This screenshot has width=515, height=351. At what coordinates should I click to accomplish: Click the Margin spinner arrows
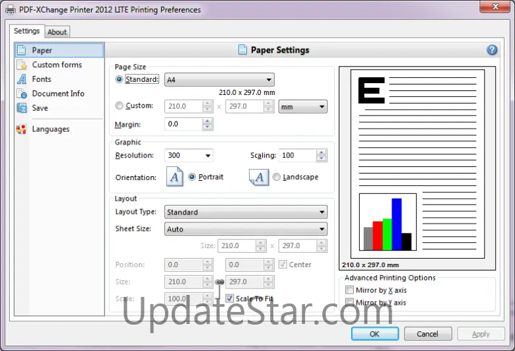(207, 124)
